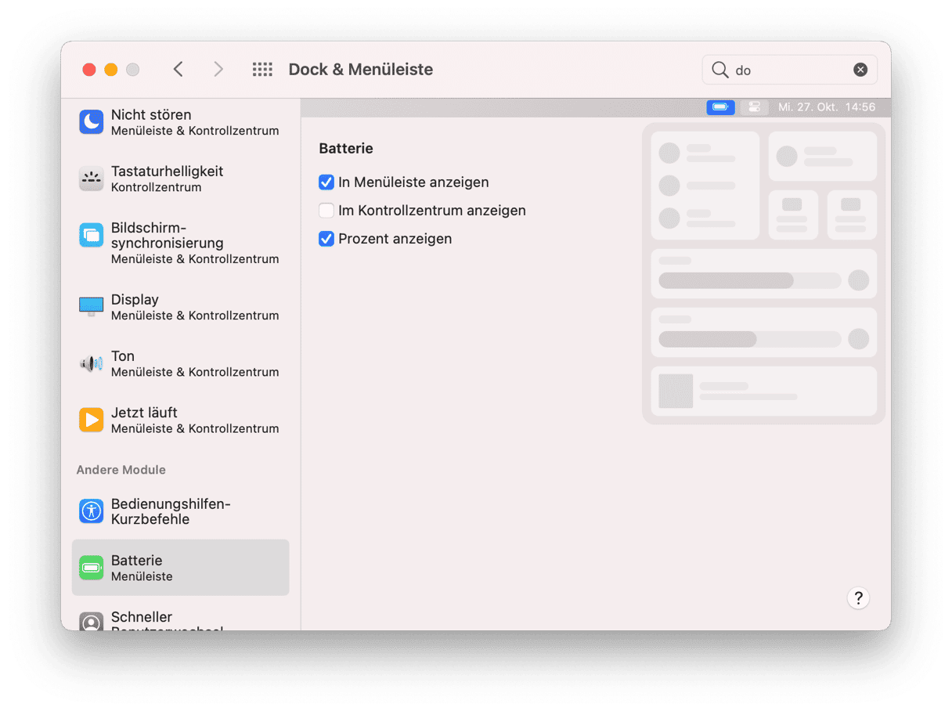Open Bedienungshilfen-Kurzbefehle module
Screen dimensions: 952x711
click(180, 511)
